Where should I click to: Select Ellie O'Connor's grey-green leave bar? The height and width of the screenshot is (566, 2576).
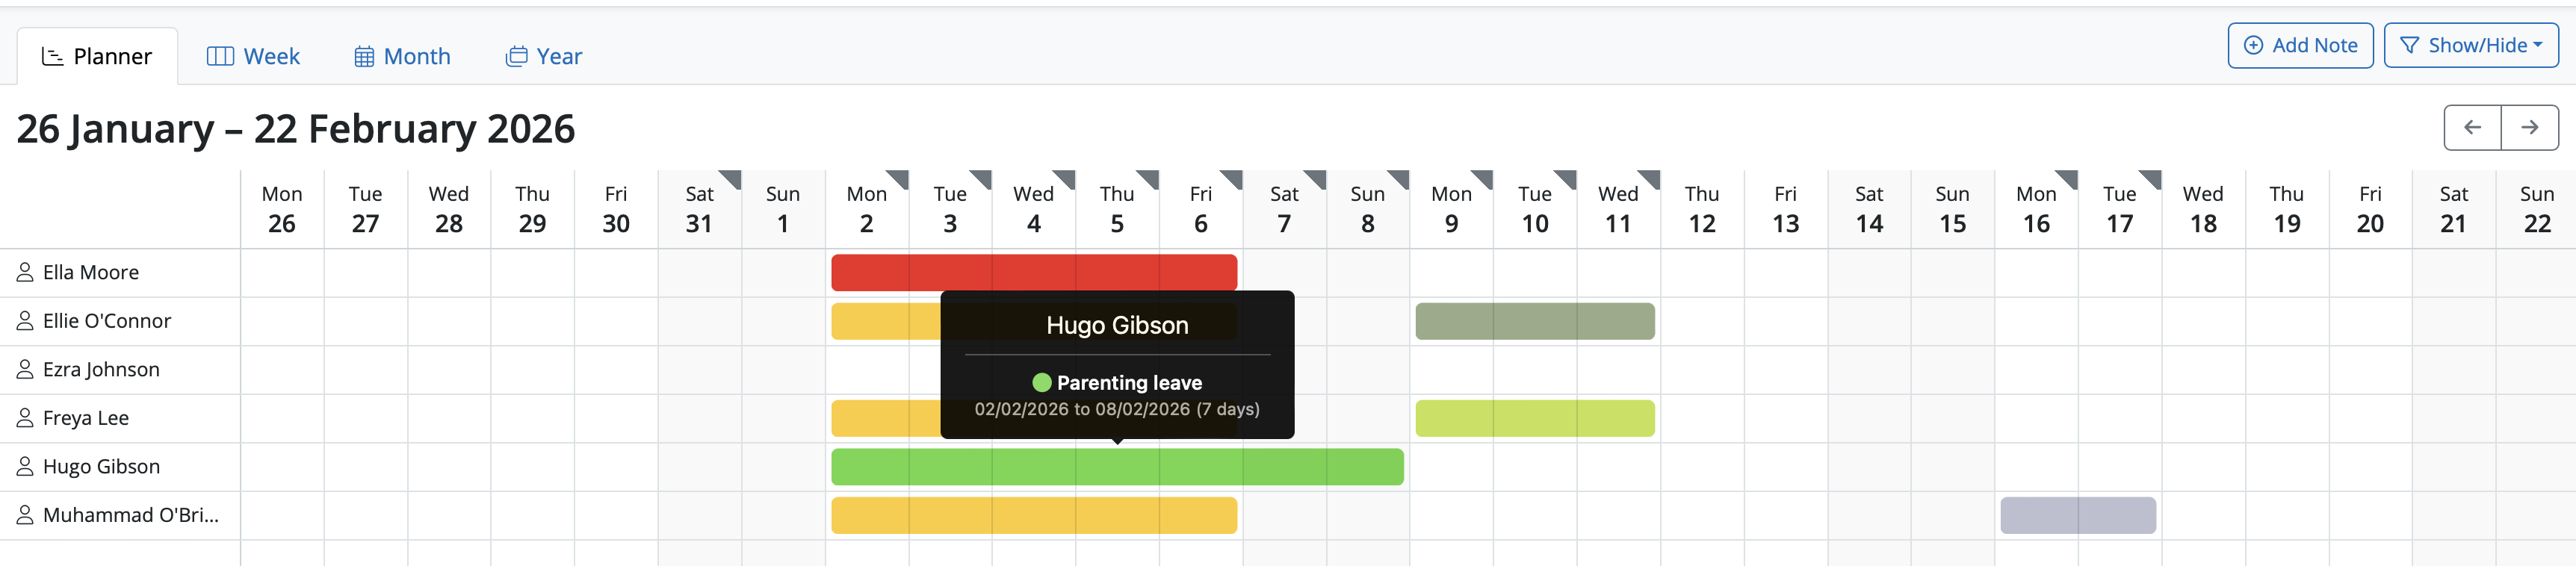[x=1534, y=321]
